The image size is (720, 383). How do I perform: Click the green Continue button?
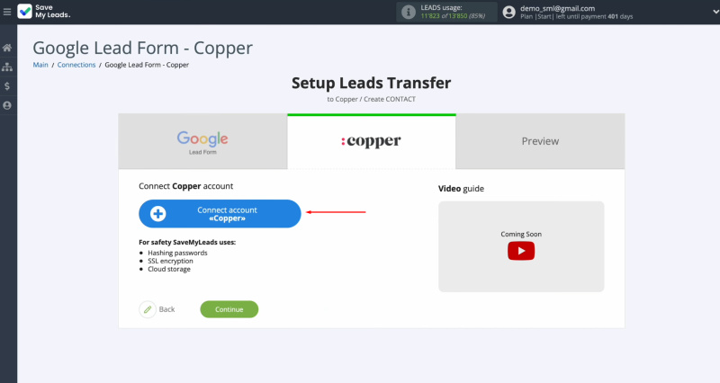(x=229, y=309)
